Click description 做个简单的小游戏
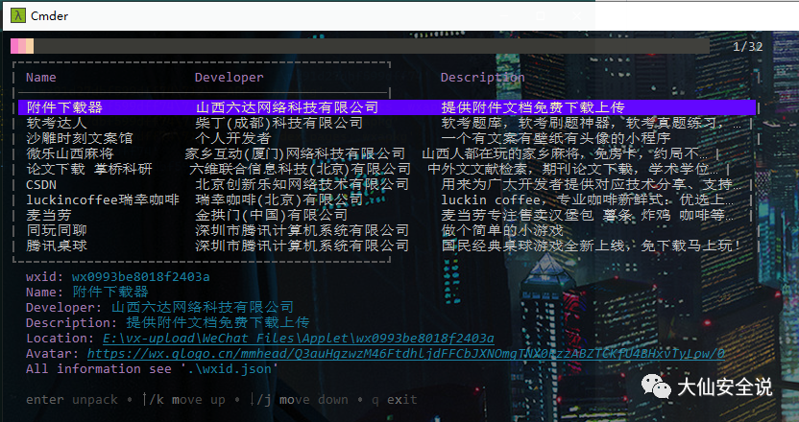This screenshot has width=799, height=422. click(502, 230)
